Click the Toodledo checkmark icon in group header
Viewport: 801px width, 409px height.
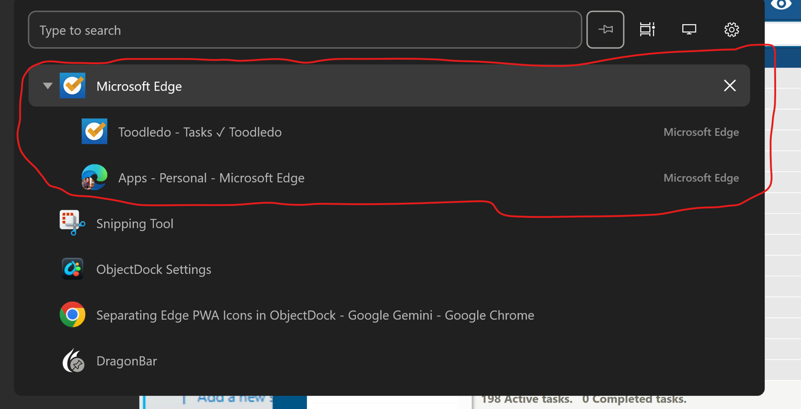[x=73, y=86]
